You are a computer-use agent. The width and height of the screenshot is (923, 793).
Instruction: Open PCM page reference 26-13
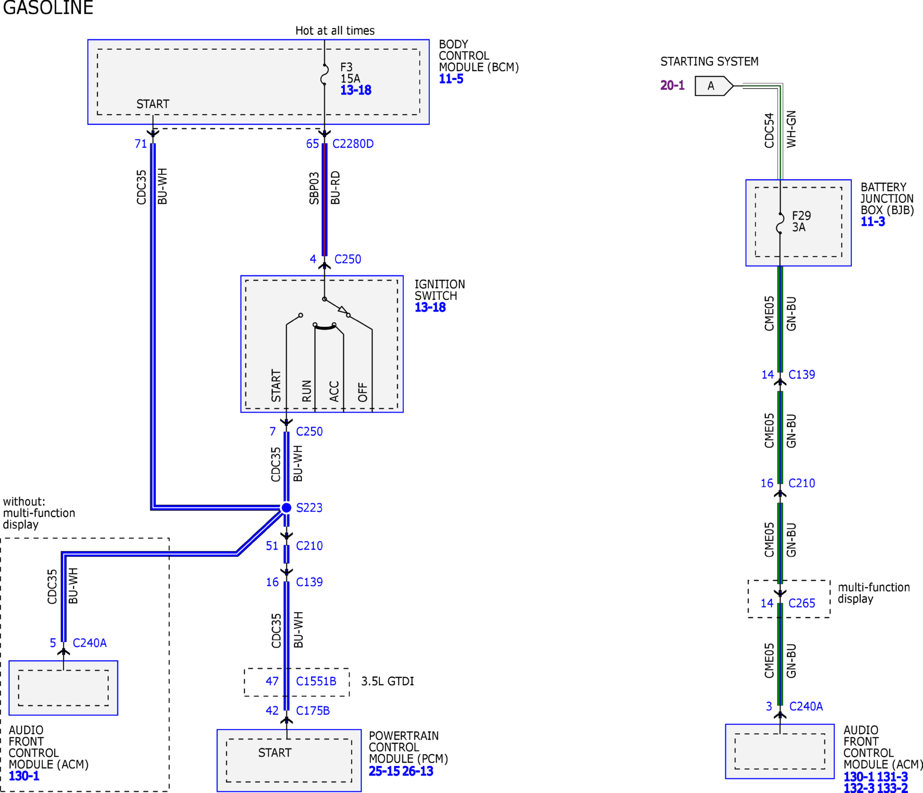tap(417, 771)
